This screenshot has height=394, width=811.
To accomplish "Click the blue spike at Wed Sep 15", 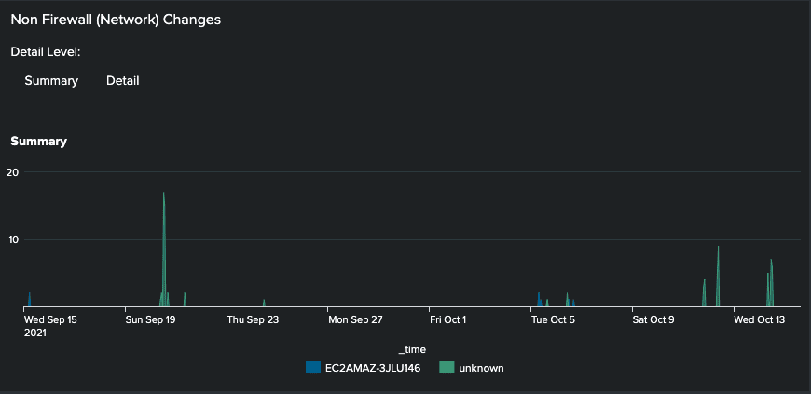I will (29, 300).
